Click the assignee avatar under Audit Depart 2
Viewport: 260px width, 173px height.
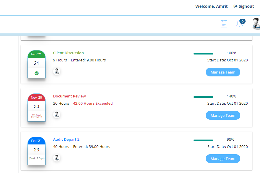(x=57, y=158)
